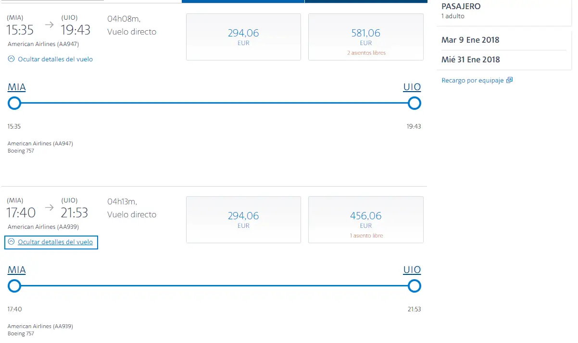578x343 pixels.
Task: Select the 294,06 EUR fare for the 15:35 flight
Action: [x=243, y=37]
